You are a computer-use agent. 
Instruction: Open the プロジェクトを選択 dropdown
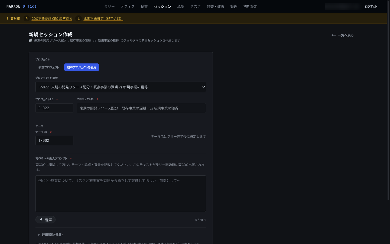pos(121,87)
